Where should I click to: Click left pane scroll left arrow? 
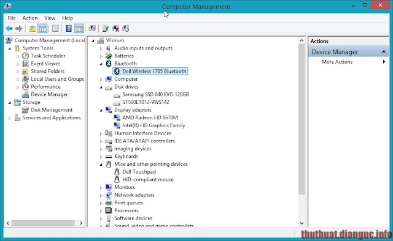pyautogui.click(x=8, y=223)
